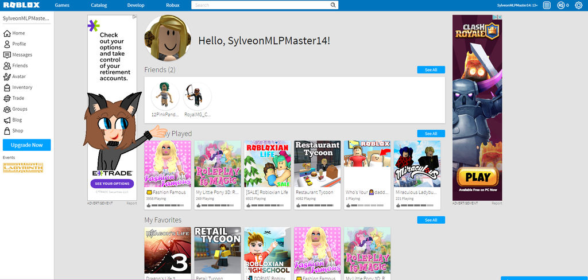Open the Robux menu
588x280 pixels.
(x=172, y=5)
